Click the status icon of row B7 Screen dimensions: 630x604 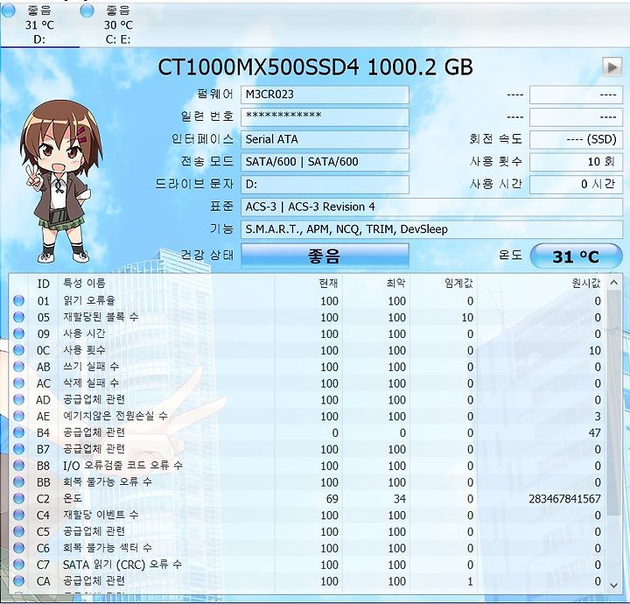tap(18, 449)
